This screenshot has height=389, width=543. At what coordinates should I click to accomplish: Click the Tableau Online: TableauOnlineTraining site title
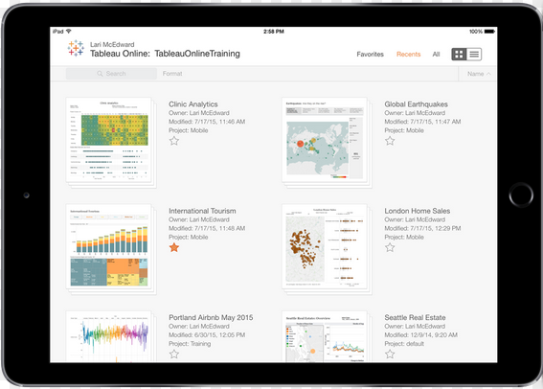pos(165,54)
